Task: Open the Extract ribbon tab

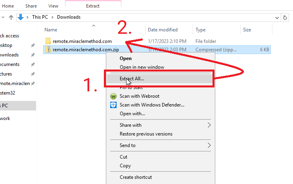Action: coord(93,6)
